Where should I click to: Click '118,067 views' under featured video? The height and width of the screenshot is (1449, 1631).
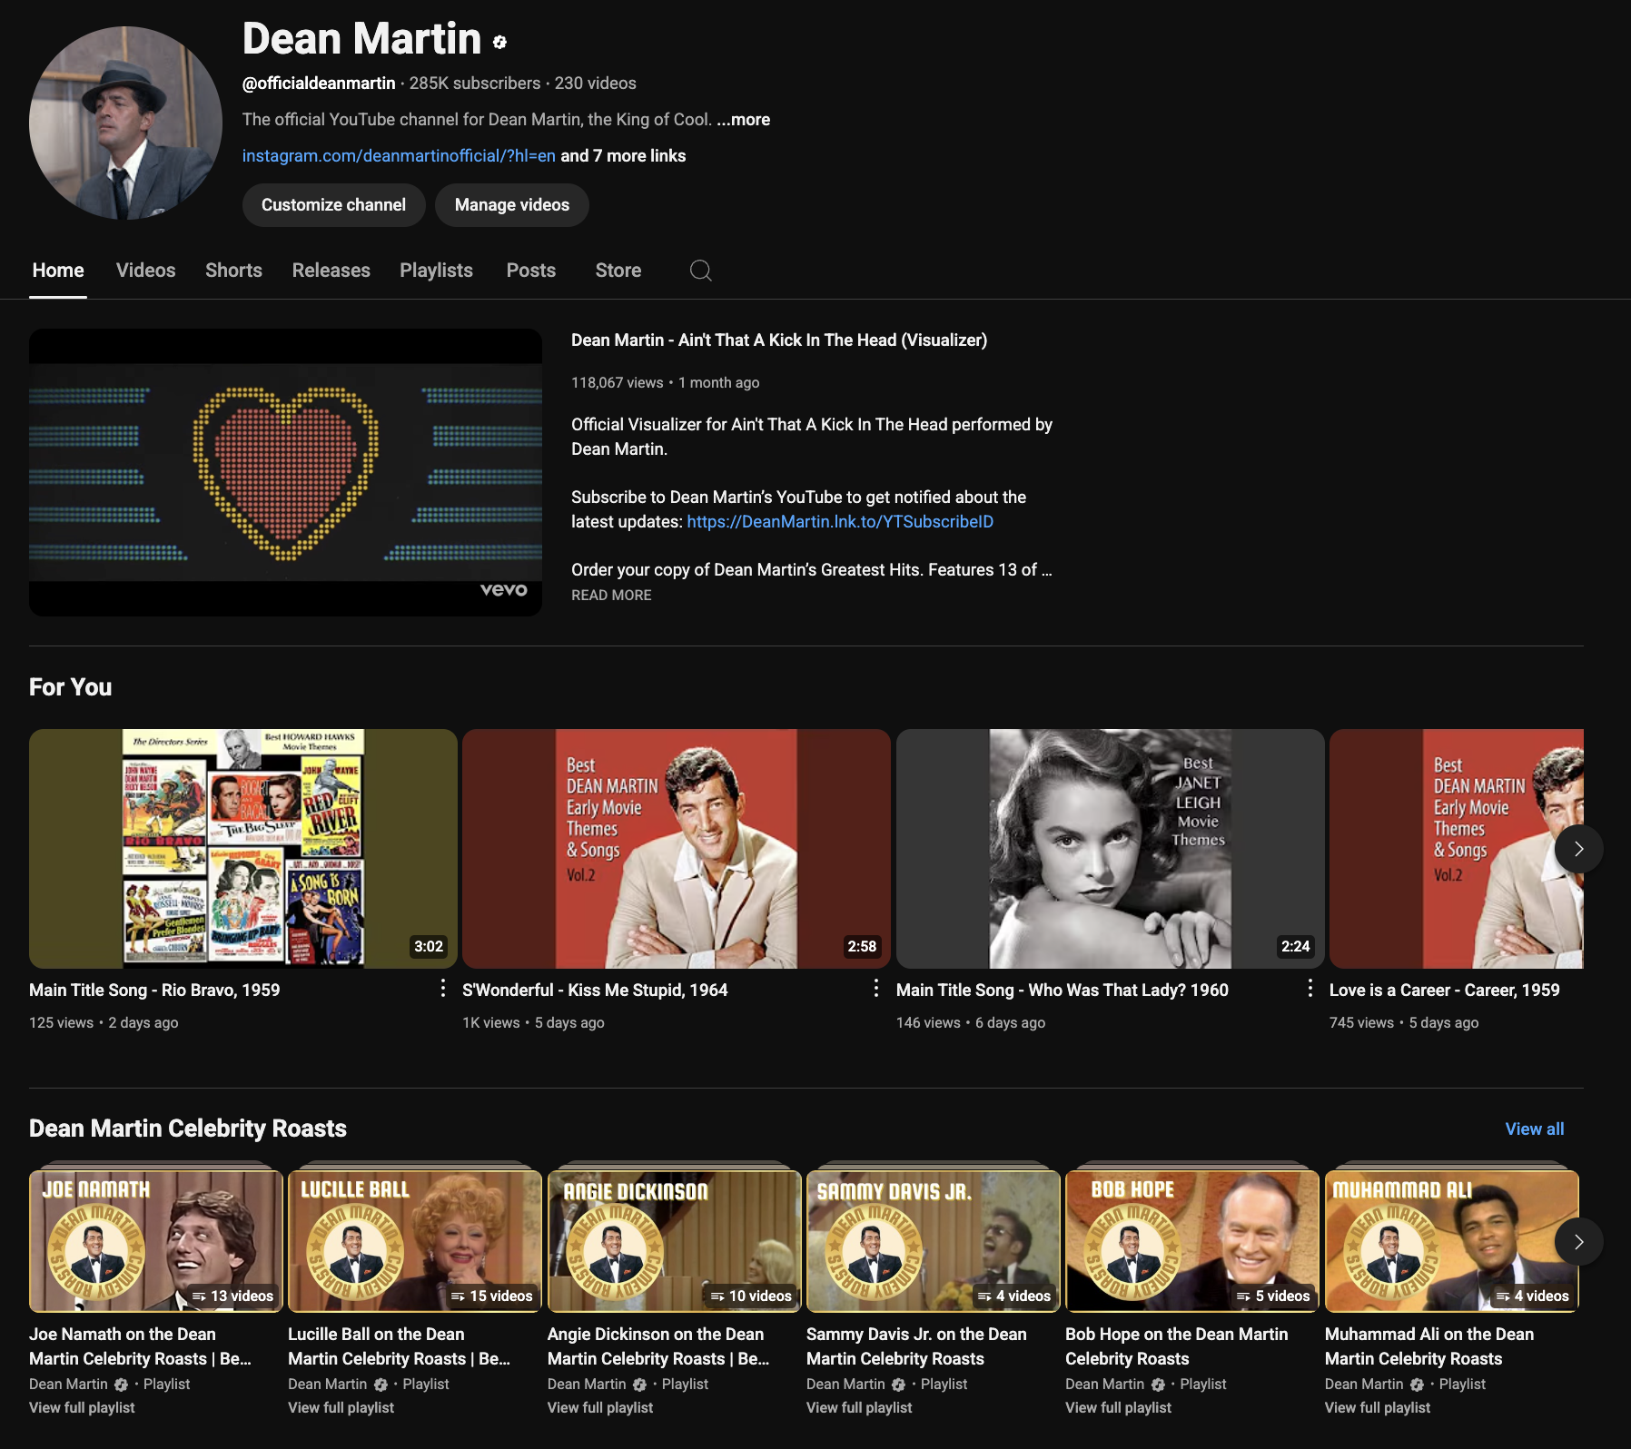point(618,382)
